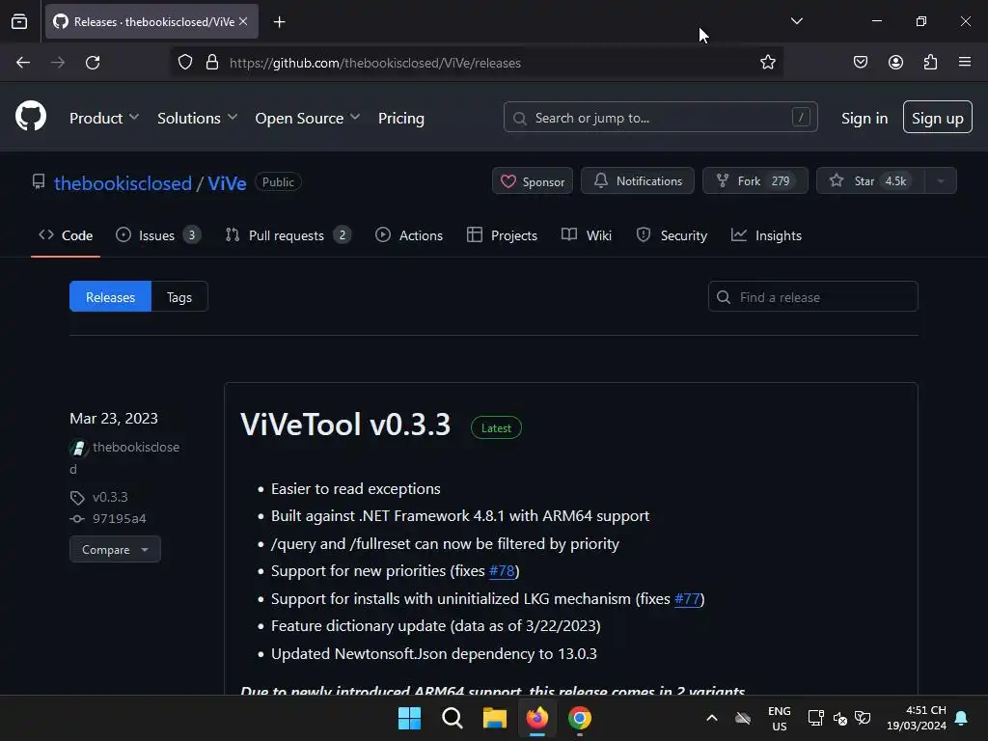Open Firefox application menu

965,63
